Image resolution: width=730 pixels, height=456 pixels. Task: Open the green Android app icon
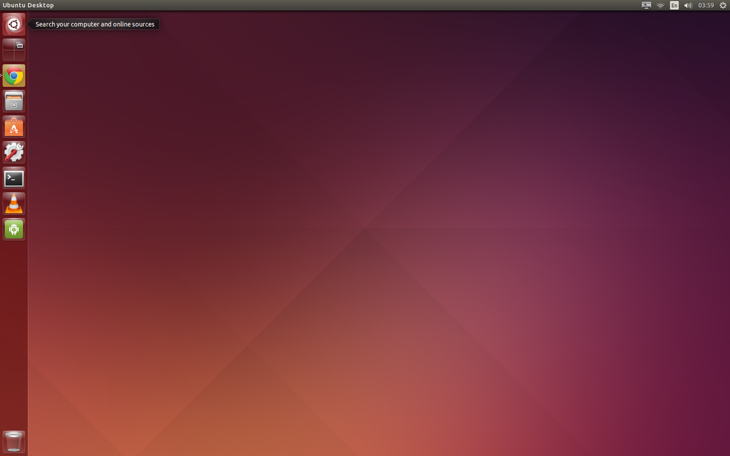tap(14, 229)
